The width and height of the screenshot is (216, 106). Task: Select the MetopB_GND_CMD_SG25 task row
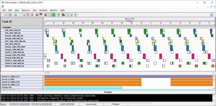[22, 55]
